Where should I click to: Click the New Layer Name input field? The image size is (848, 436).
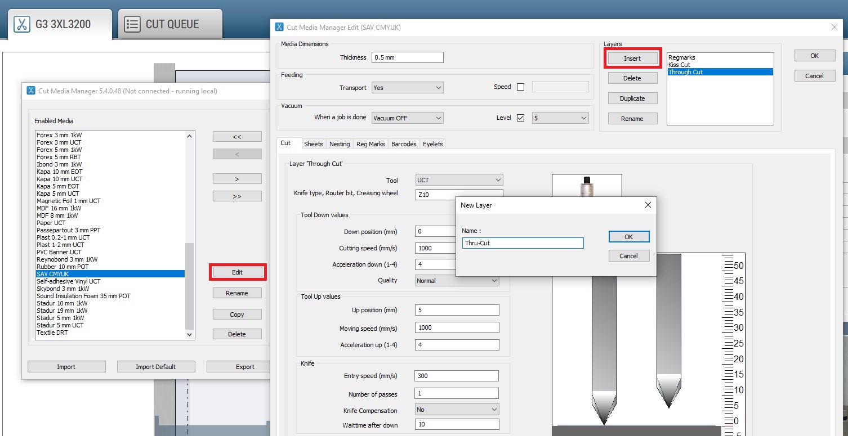click(523, 243)
